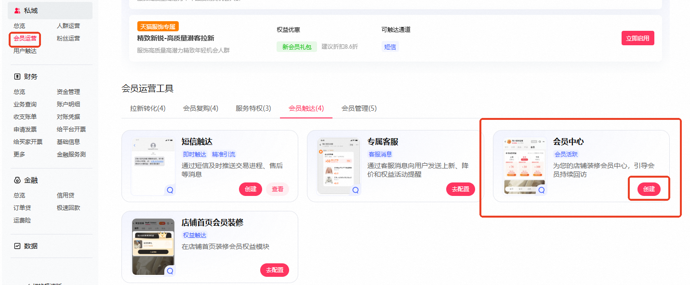Image resolution: width=690 pixels, height=285 pixels.
Task: Open 总览 under 私域 section
Action: pos(19,26)
